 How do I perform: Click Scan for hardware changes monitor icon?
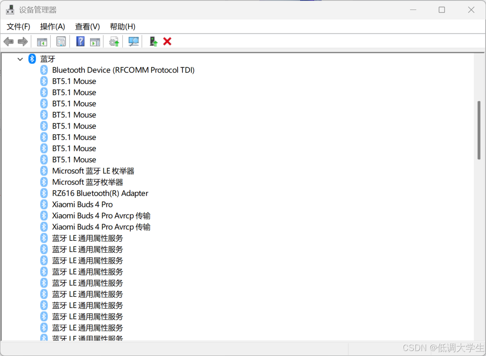(x=134, y=41)
